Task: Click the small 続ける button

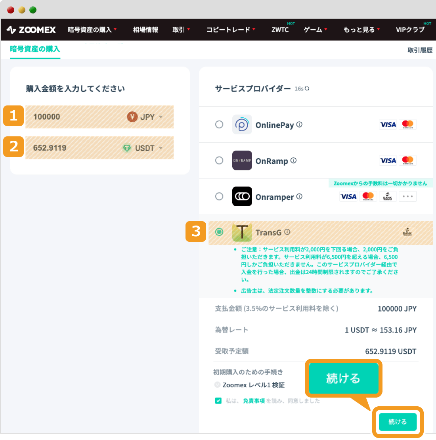Action: 398,422
